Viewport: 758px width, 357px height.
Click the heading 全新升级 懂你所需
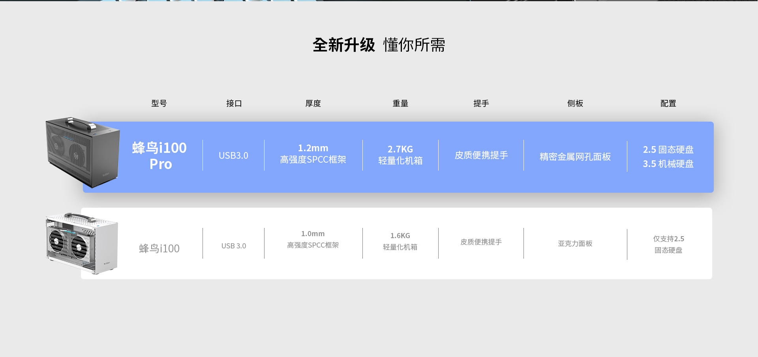click(x=379, y=45)
